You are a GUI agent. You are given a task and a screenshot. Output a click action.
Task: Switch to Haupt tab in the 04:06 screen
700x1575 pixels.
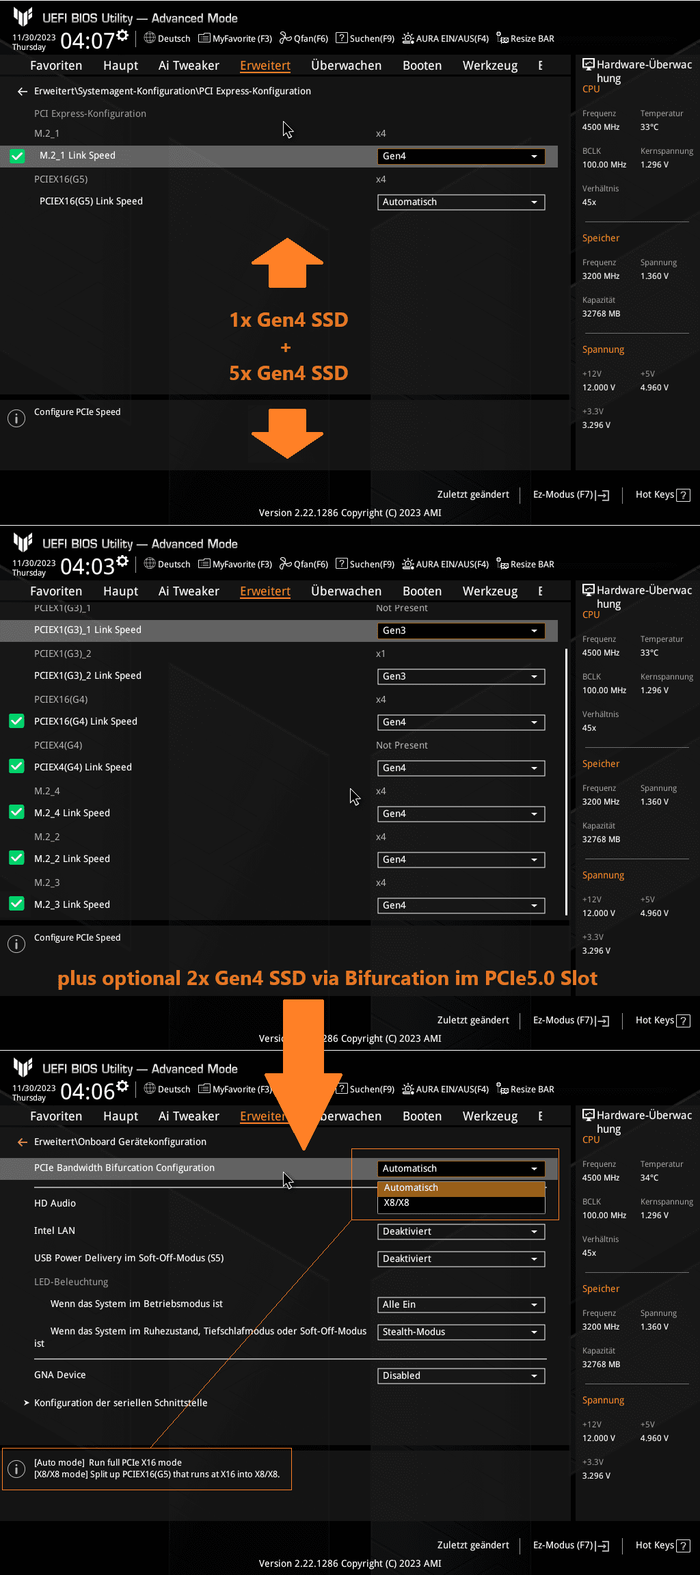[120, 1116]
